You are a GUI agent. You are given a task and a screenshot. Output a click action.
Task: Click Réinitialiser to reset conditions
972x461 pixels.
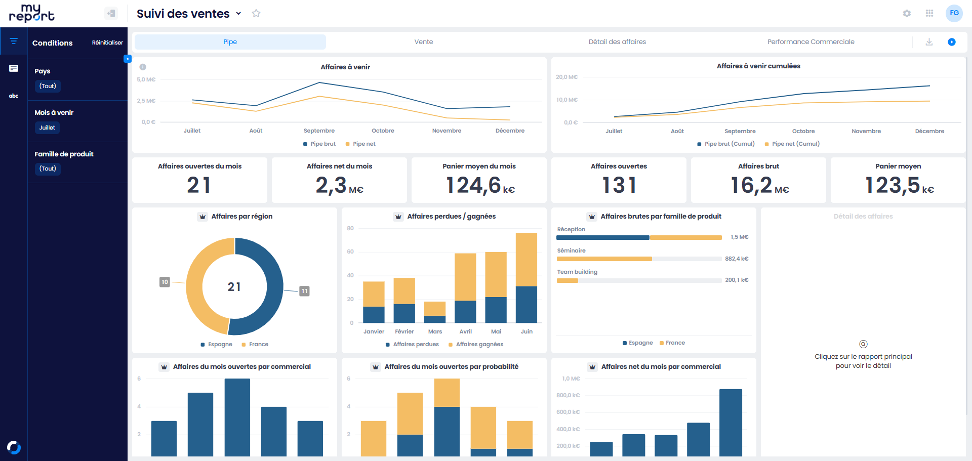[x=107, y=43]
